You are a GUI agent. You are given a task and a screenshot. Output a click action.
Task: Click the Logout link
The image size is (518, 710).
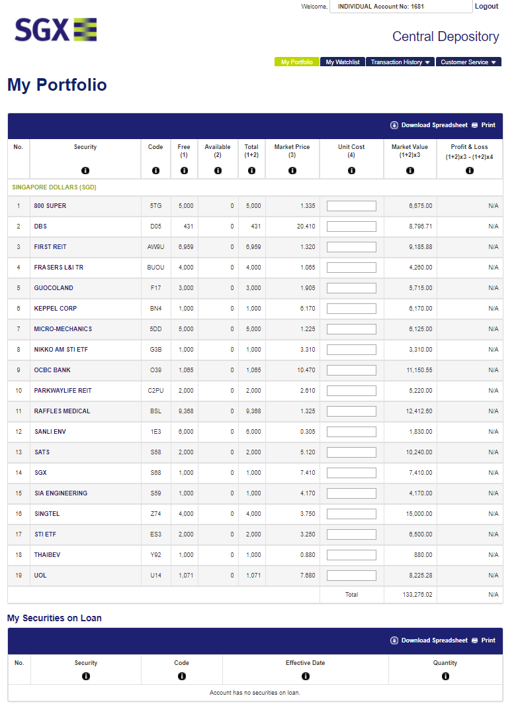point(486,6)
